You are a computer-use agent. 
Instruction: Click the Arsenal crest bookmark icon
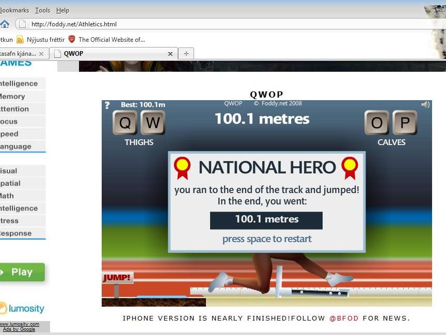tap(72, 39)
